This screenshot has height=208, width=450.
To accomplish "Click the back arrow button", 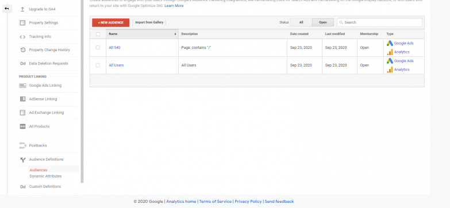I will [x=7, y=9].
